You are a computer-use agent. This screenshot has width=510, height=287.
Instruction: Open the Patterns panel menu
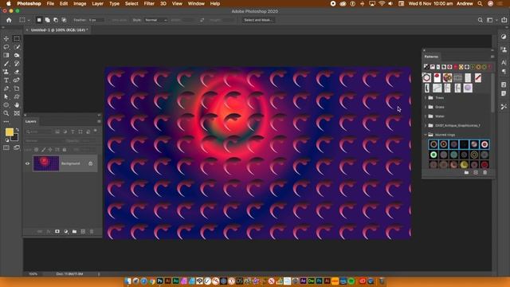tap(492, 57)
